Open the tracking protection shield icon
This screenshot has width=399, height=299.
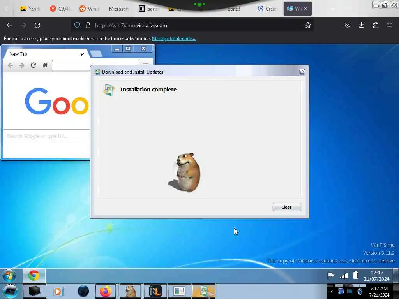(77, 25)
